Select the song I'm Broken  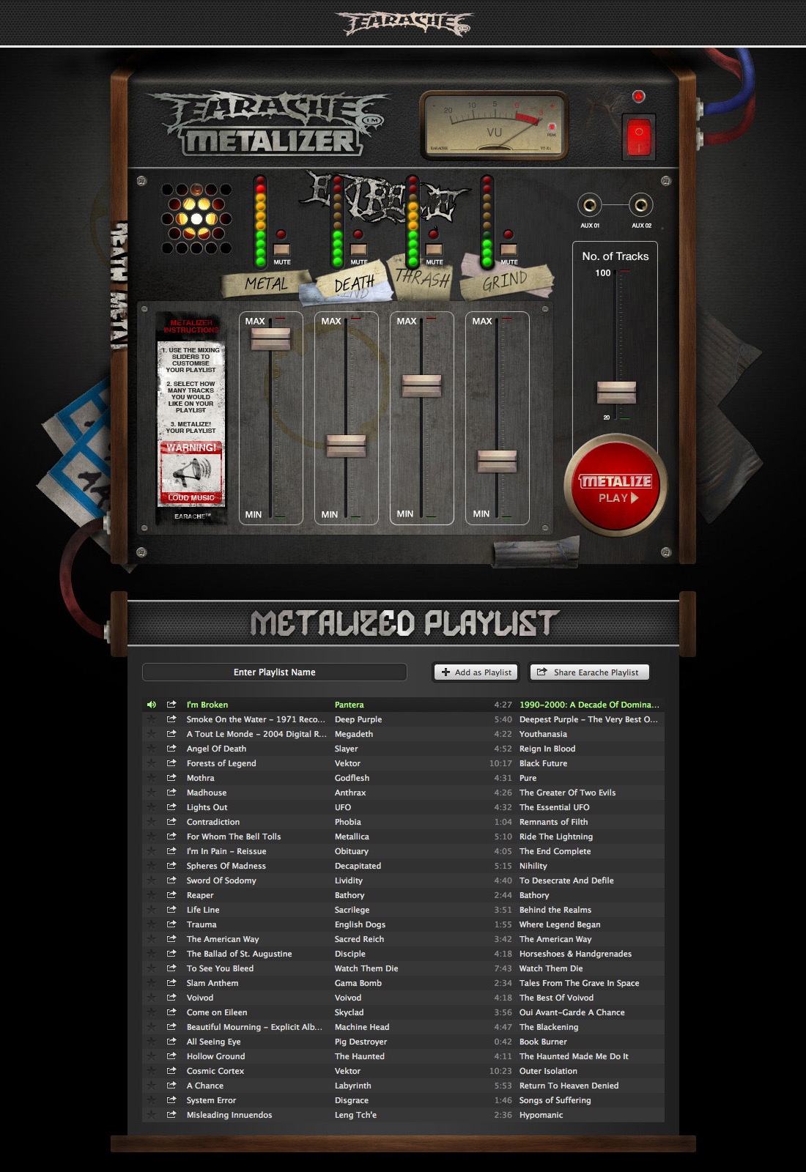point(207,705)
